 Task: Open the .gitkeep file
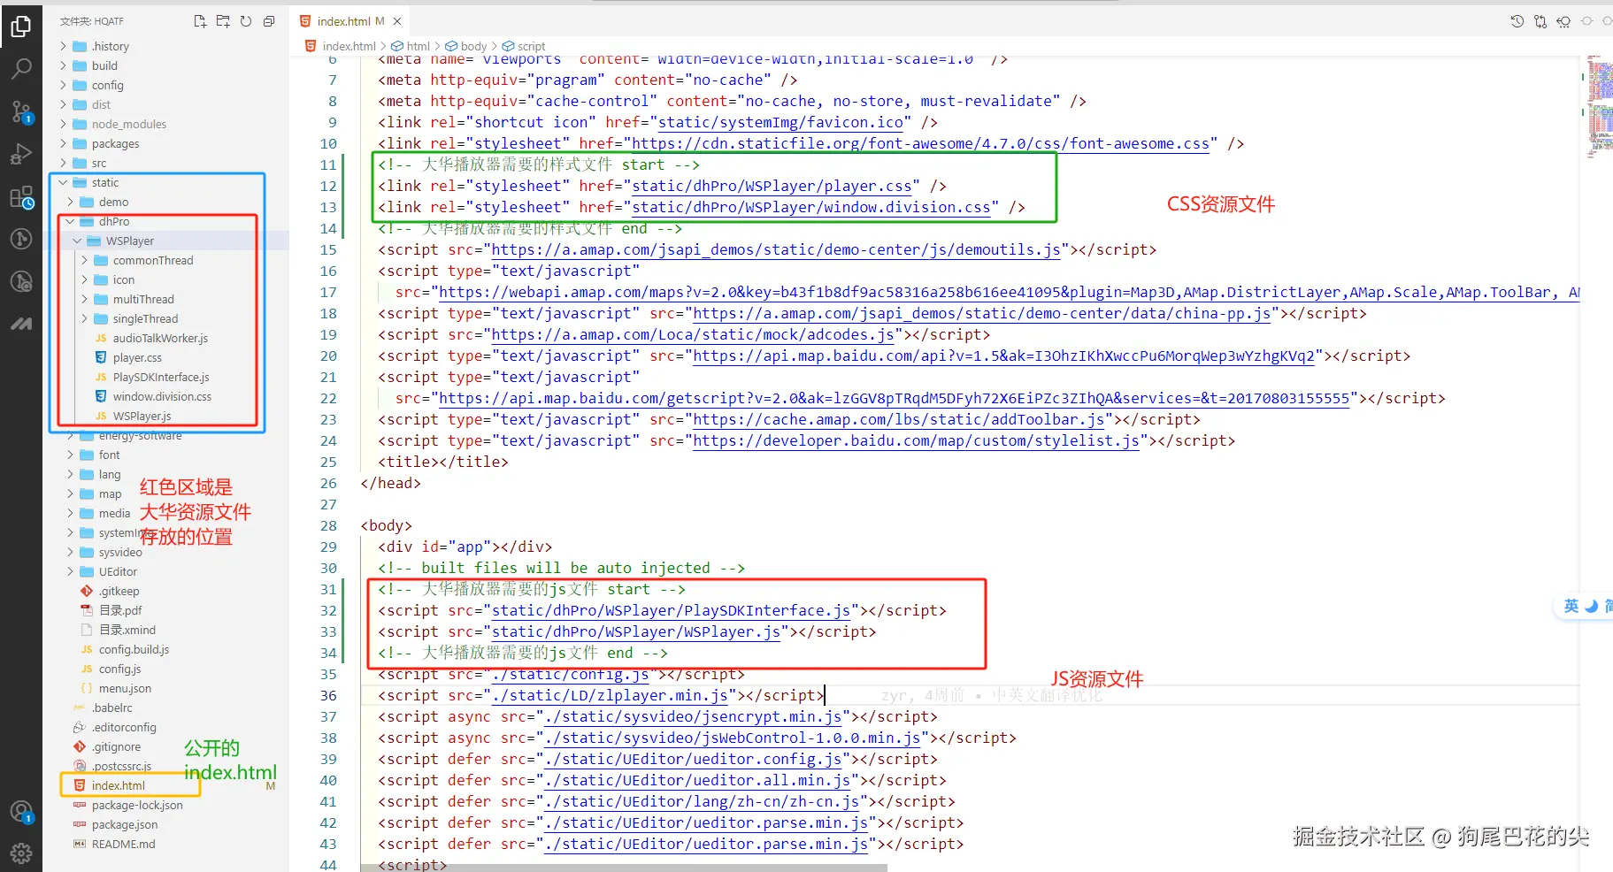pyautogui.click(x=119, y=591)
